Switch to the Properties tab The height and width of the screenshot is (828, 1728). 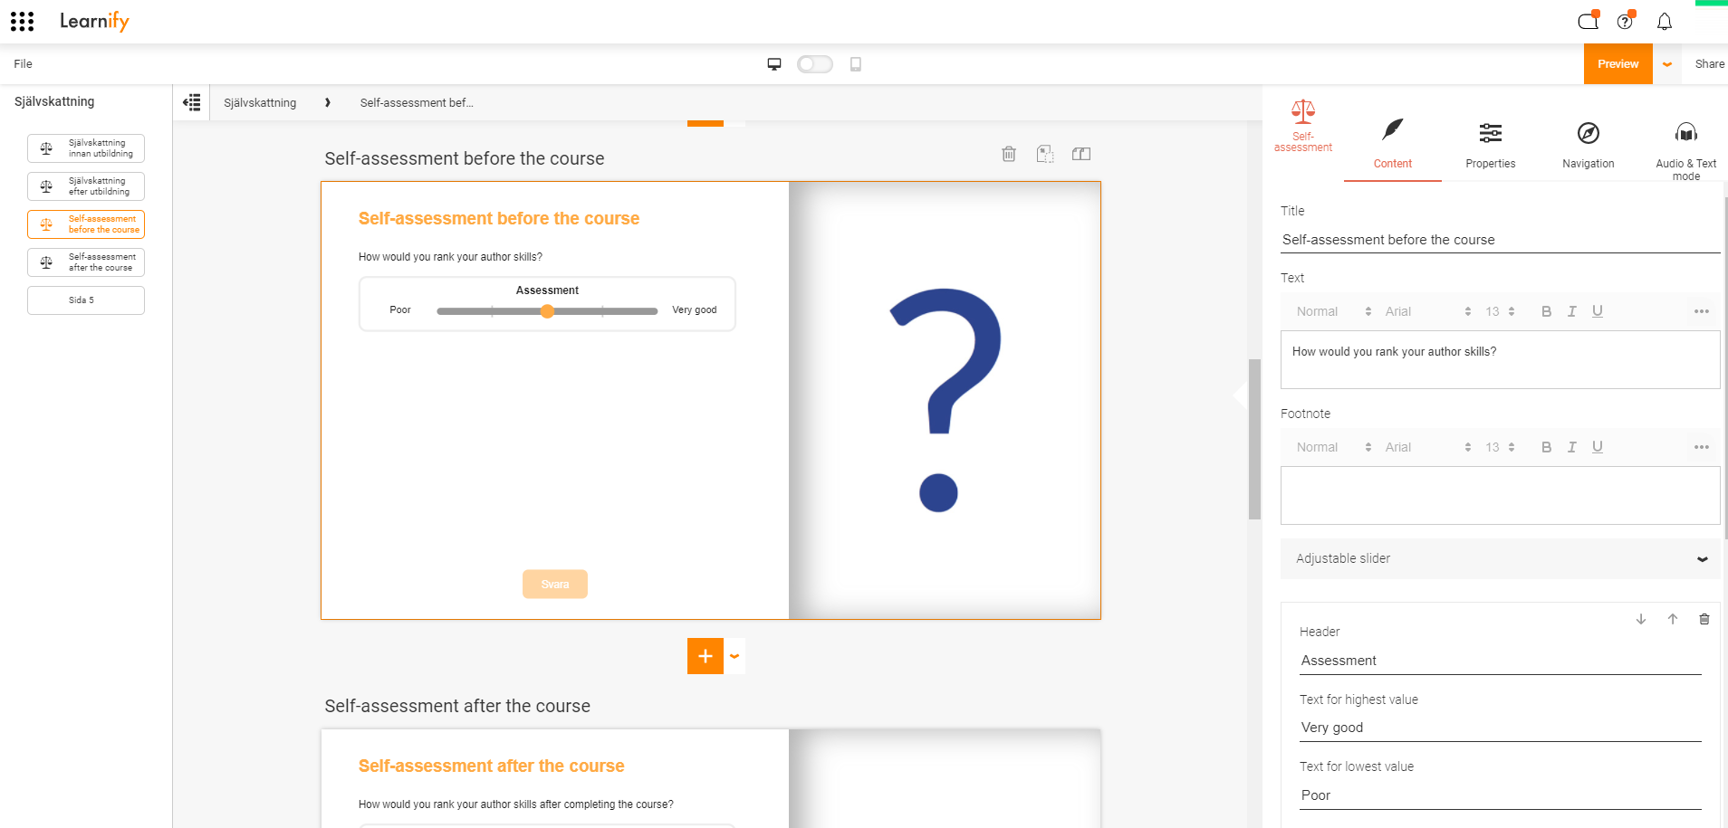point(1491,146)
